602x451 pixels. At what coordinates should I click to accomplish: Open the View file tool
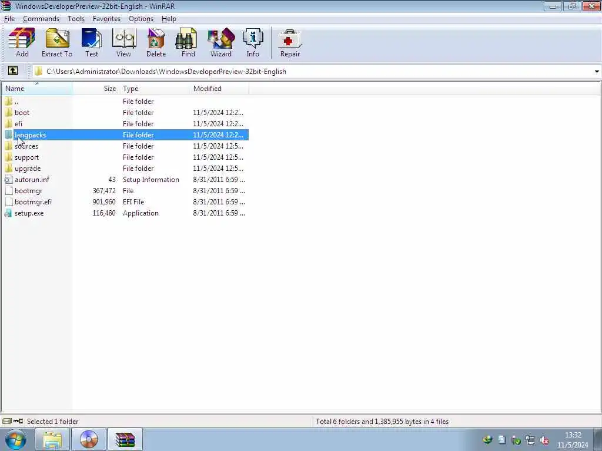[x=123, y=42]
